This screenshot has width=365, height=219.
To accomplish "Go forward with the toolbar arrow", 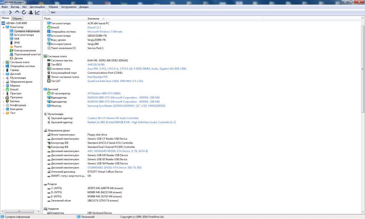I will [x=10, y=12].
